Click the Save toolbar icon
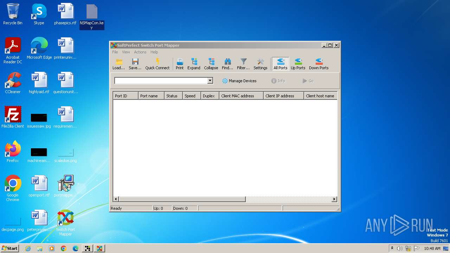 135,64
